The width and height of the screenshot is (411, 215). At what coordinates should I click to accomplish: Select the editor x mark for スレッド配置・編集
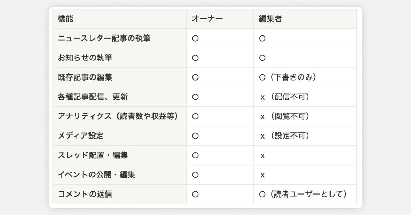pos(263,156)
